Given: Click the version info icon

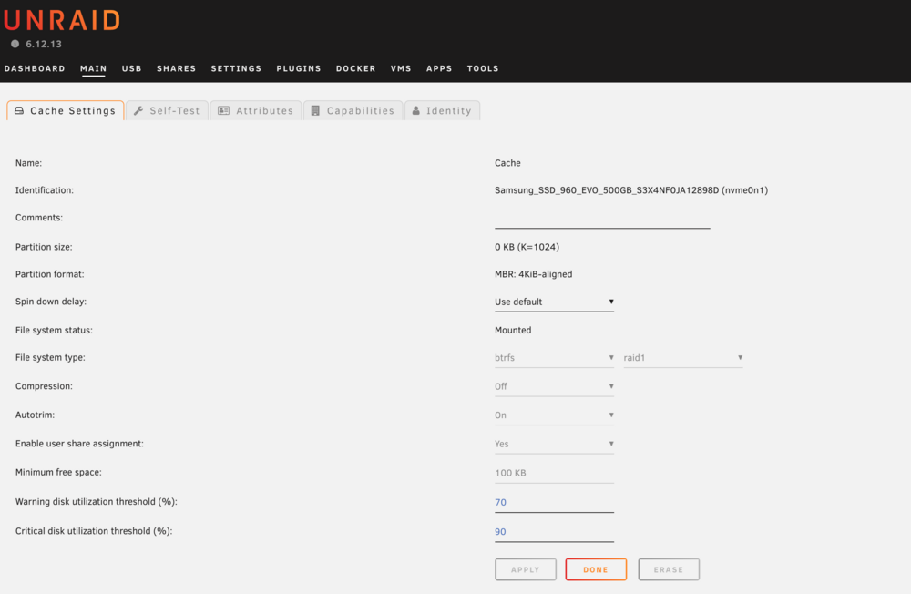Looking at the screenshot, I should [x=15, y=44].
